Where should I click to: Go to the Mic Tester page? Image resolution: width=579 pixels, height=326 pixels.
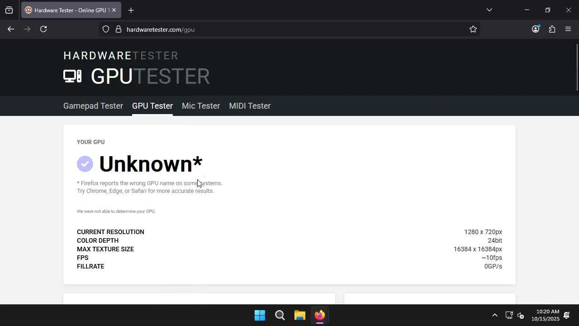tap(201, 105)
